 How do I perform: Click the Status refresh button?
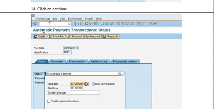coord(40,36)
